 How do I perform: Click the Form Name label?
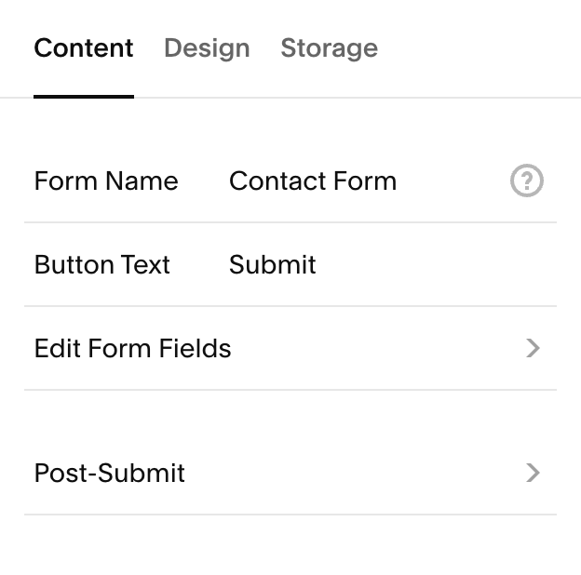106,181
